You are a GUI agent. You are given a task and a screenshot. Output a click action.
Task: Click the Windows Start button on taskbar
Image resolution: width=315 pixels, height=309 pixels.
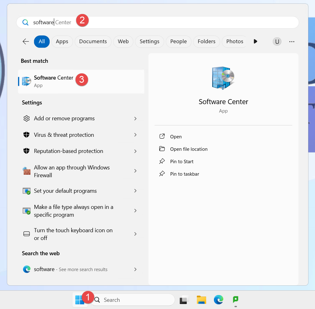[x=80, y=300]
